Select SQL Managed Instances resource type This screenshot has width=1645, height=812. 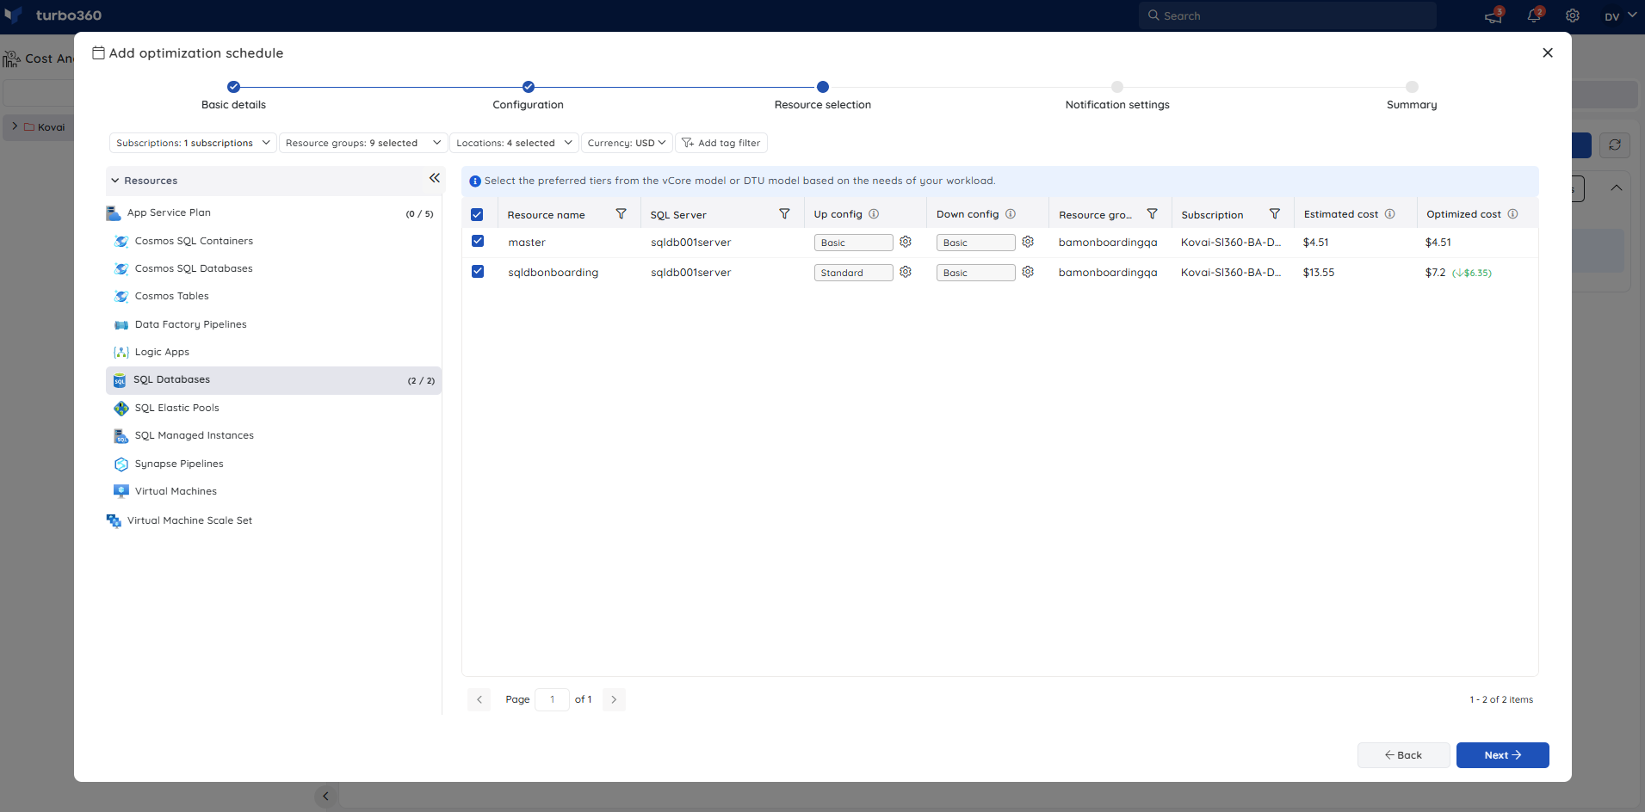(274, 435)
